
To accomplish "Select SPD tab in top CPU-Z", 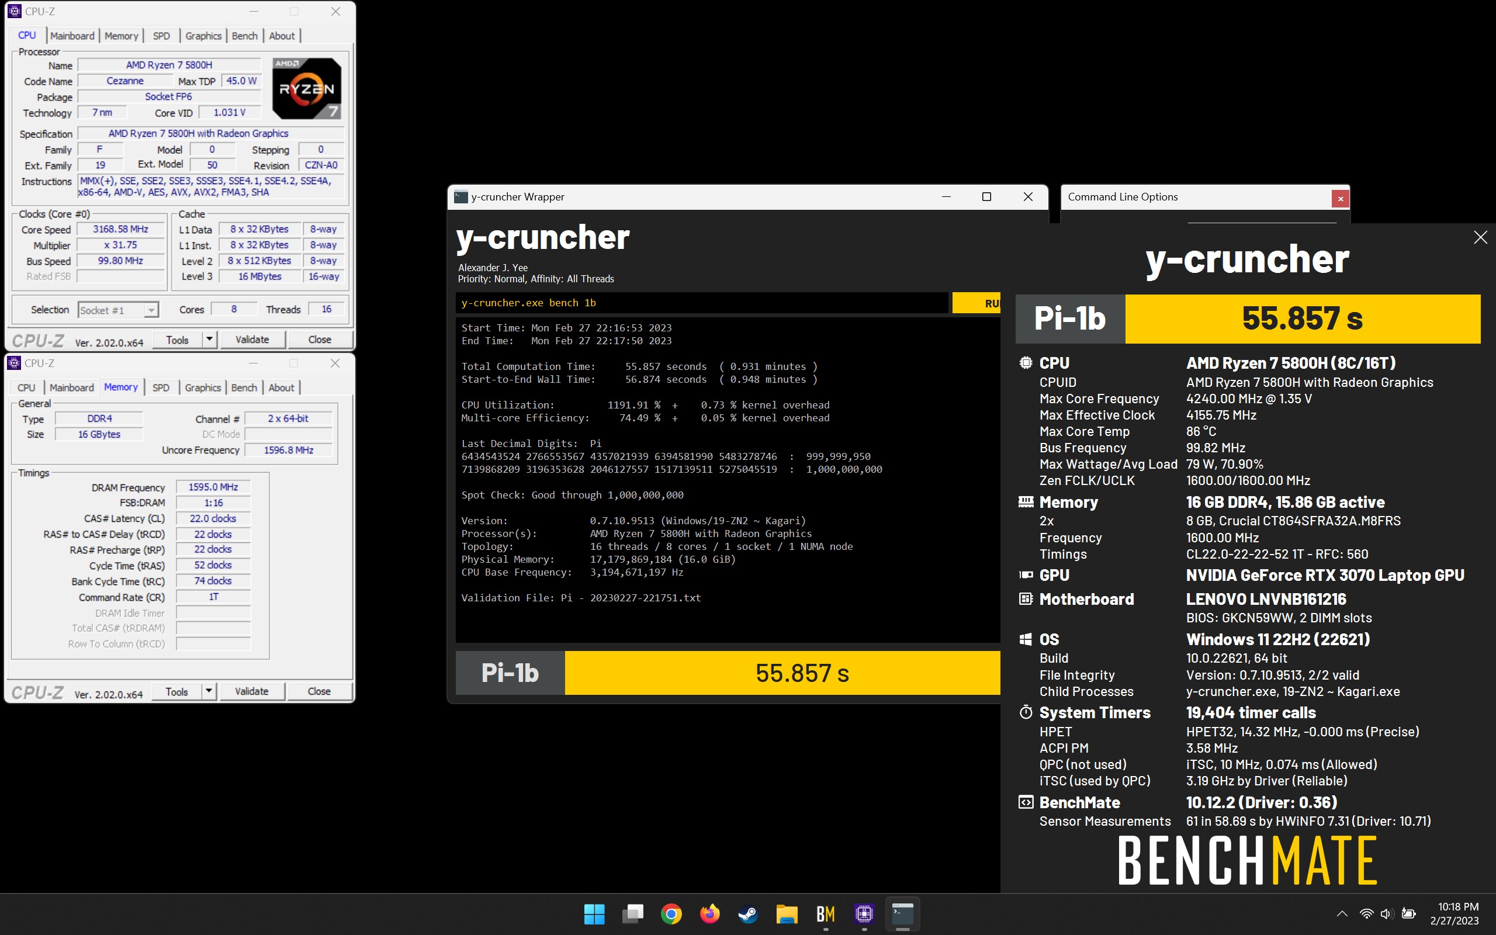I will [x=161, y=36].
